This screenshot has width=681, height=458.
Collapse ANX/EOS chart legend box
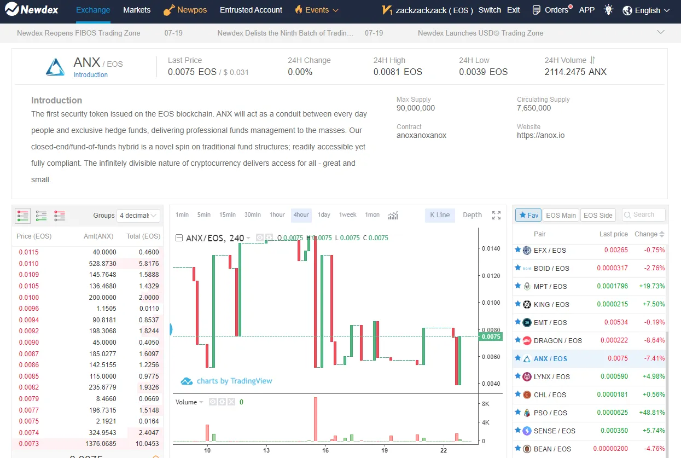pyautogui.click(x=179, y=238)
